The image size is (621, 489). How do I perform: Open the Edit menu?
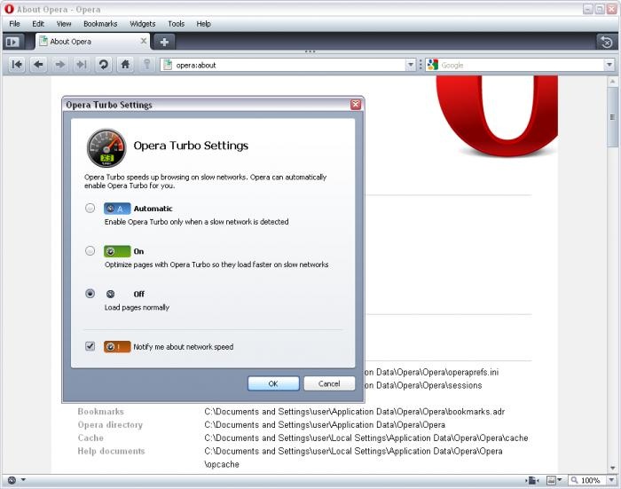[38, 24]
